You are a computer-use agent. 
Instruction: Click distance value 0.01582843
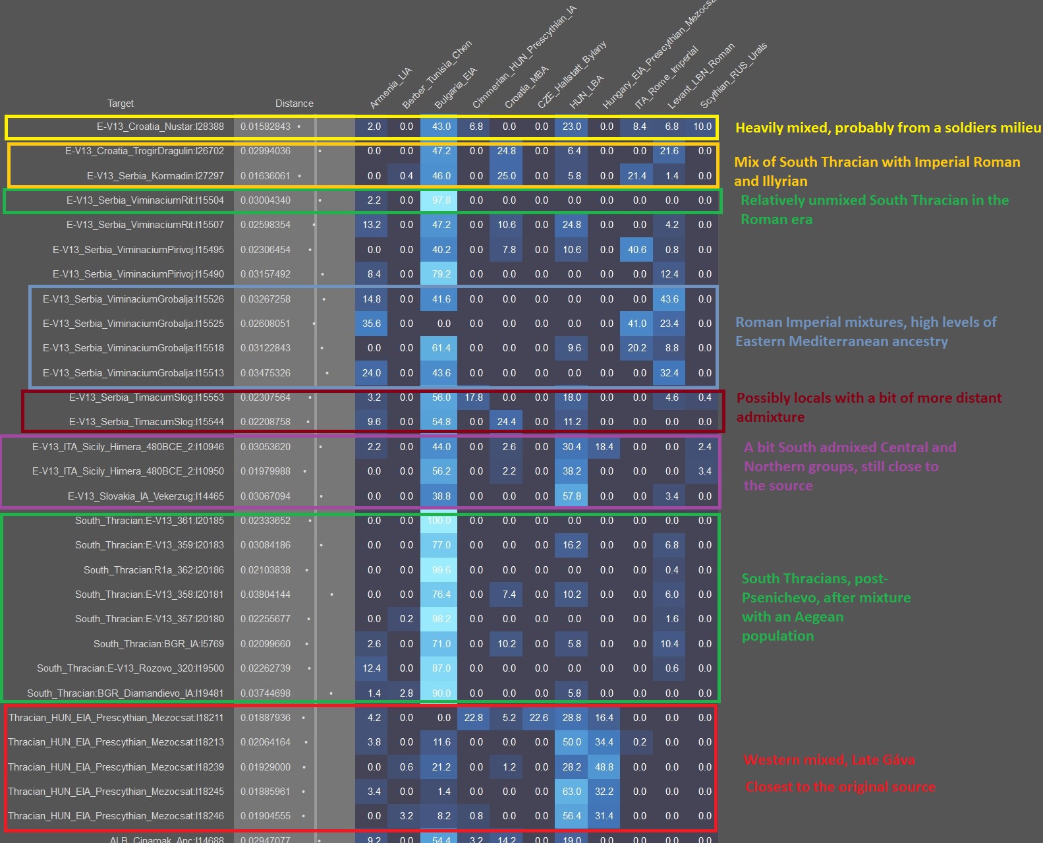click(265, 127)
